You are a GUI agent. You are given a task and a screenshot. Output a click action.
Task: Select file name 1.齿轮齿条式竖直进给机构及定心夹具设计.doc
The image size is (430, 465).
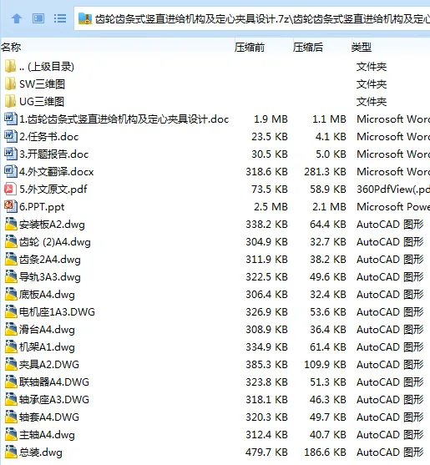124,119
